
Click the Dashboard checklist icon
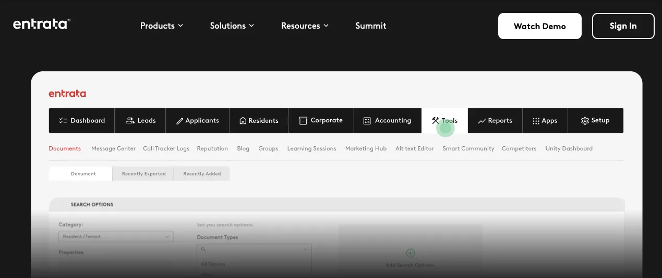(63, 120)
